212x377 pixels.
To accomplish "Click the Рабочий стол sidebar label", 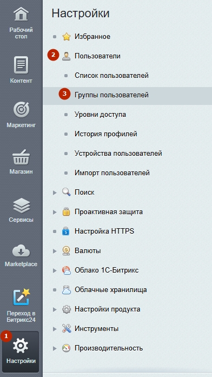I will click(x=21, y=34).
